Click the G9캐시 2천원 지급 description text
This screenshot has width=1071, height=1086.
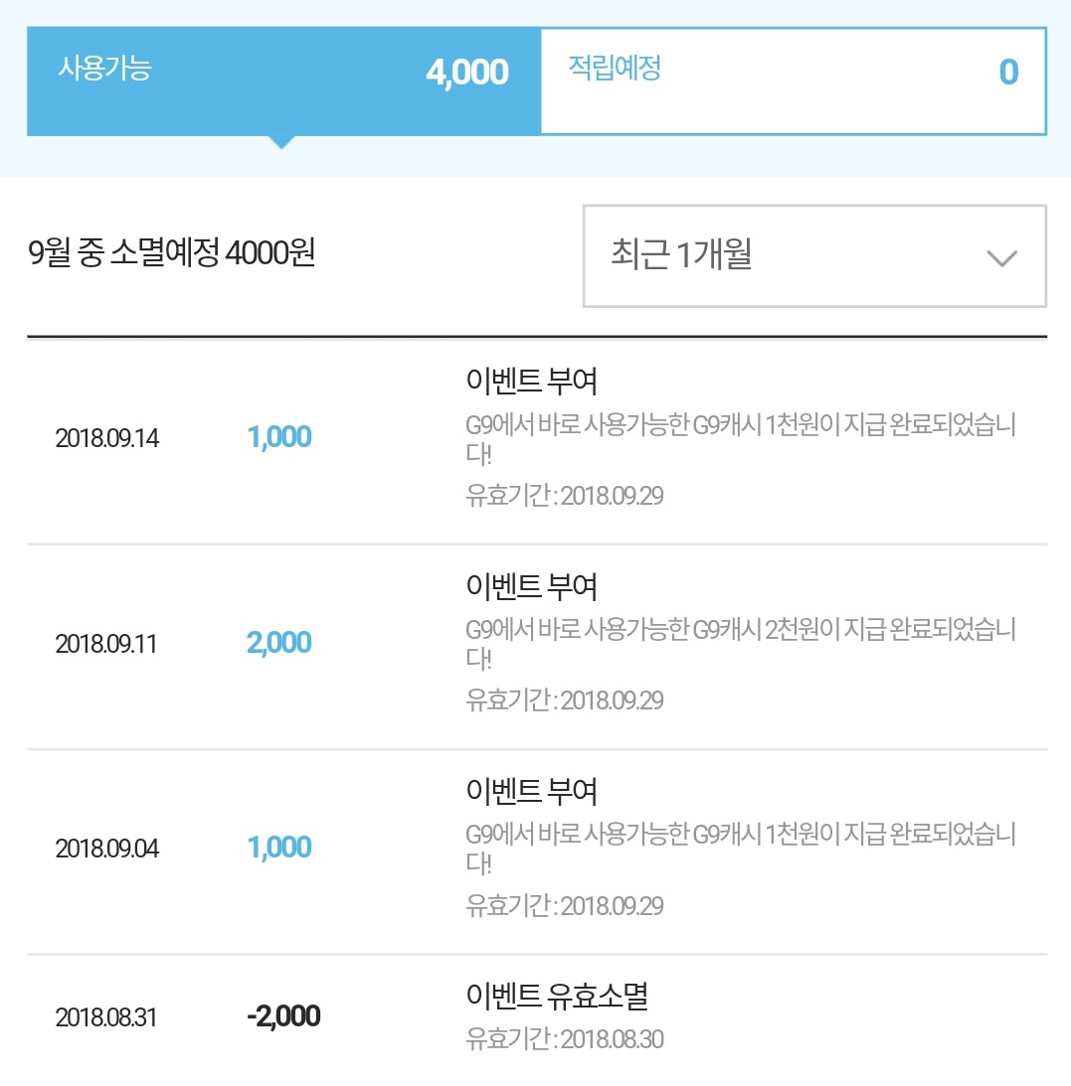coord(740,630)
